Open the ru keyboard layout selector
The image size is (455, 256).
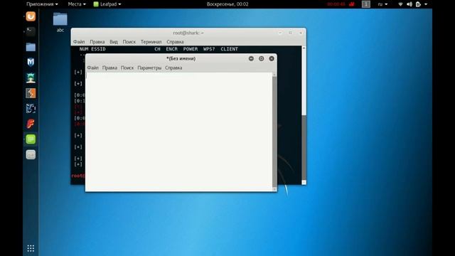pyautogui.click(x=382, y=4)
